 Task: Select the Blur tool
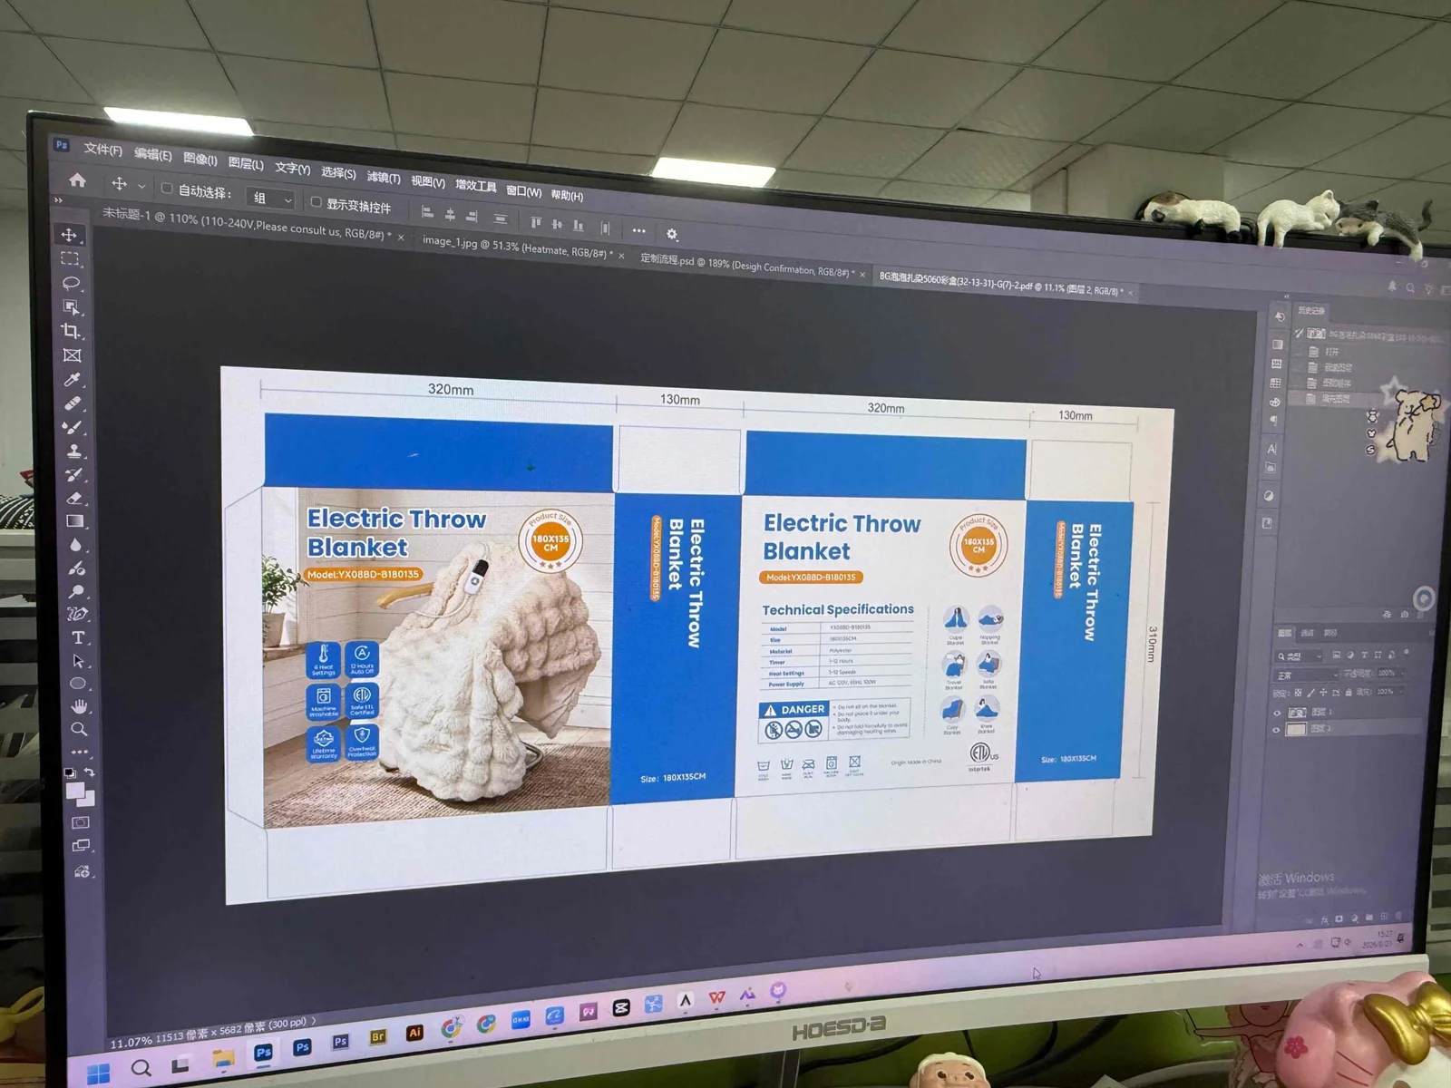pyautogui.click(x=75, y=545)
